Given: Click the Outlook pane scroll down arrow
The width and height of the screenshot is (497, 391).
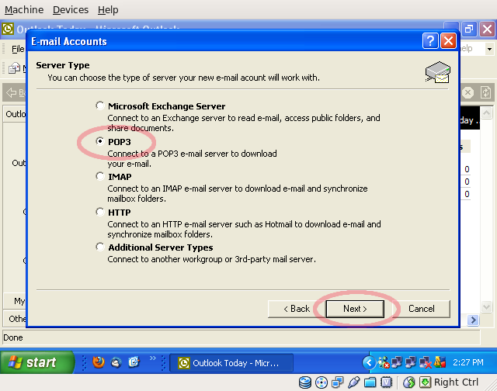Looking at the screenshot, I should point(487,306).
